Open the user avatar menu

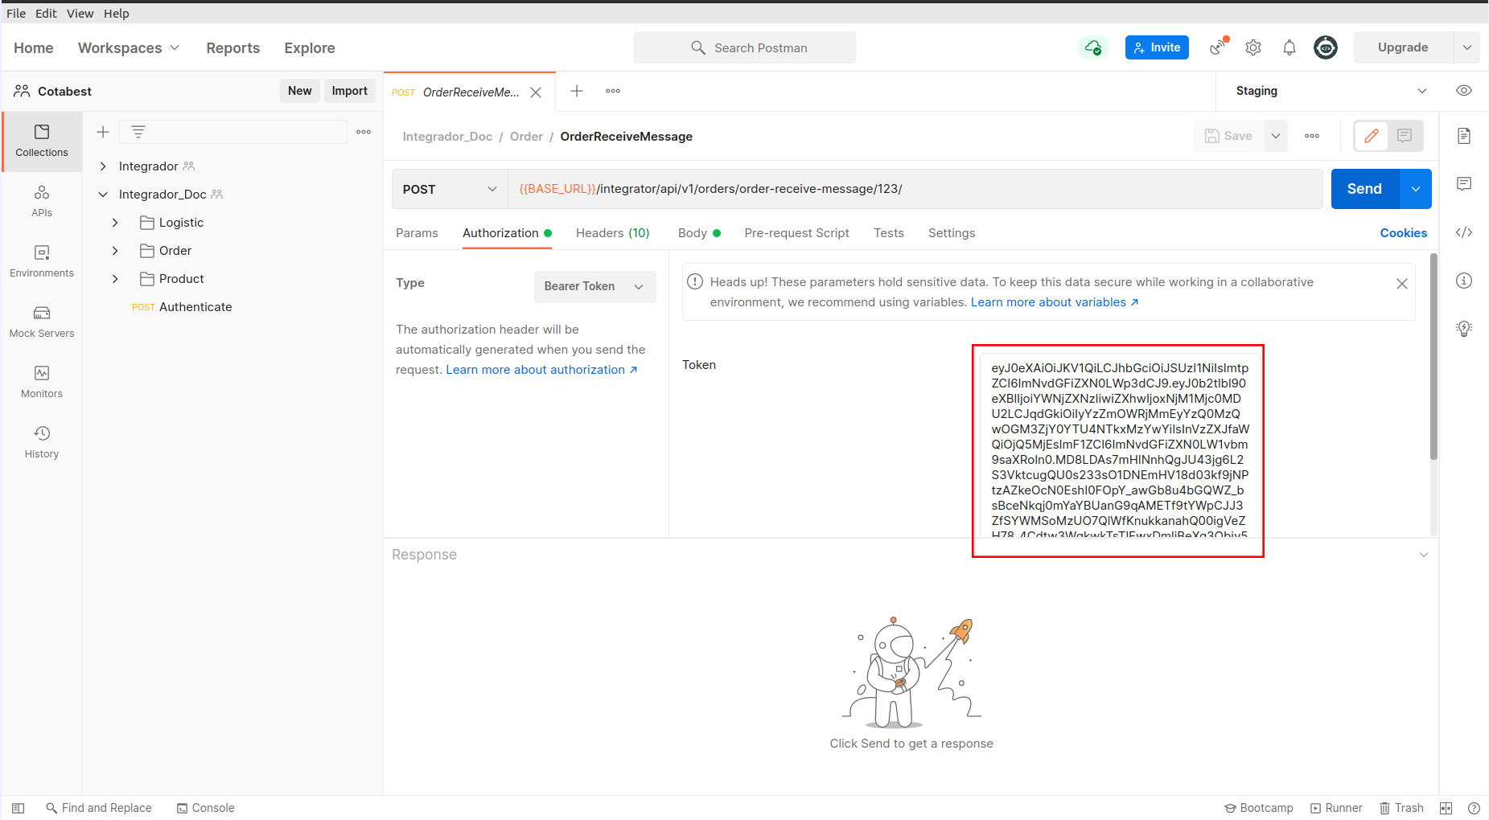click(x=1326, y=47)
